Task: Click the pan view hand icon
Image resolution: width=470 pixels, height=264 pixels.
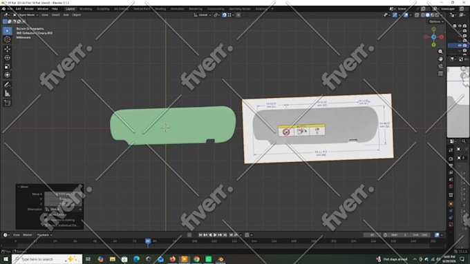Action: 440,59
